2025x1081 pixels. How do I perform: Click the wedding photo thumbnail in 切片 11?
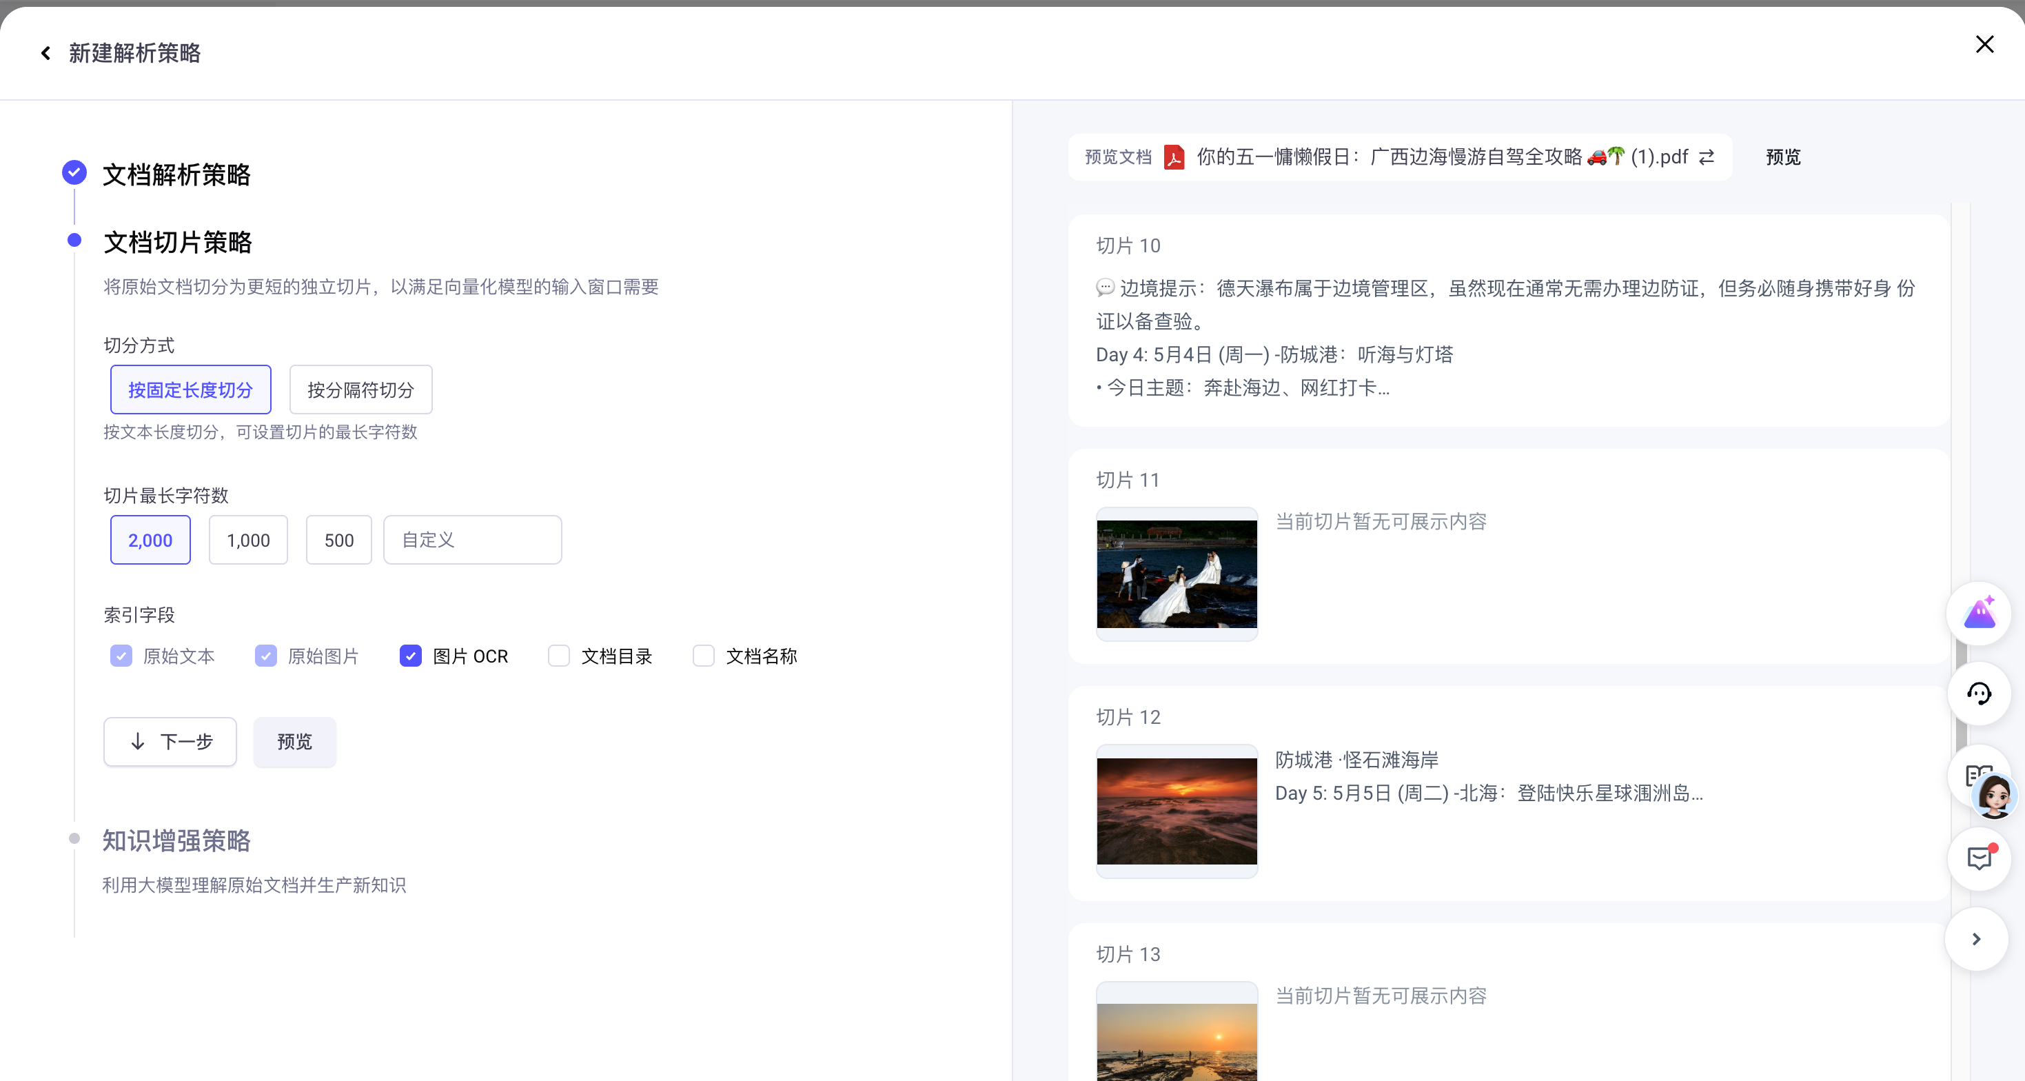click(1177, 574)
